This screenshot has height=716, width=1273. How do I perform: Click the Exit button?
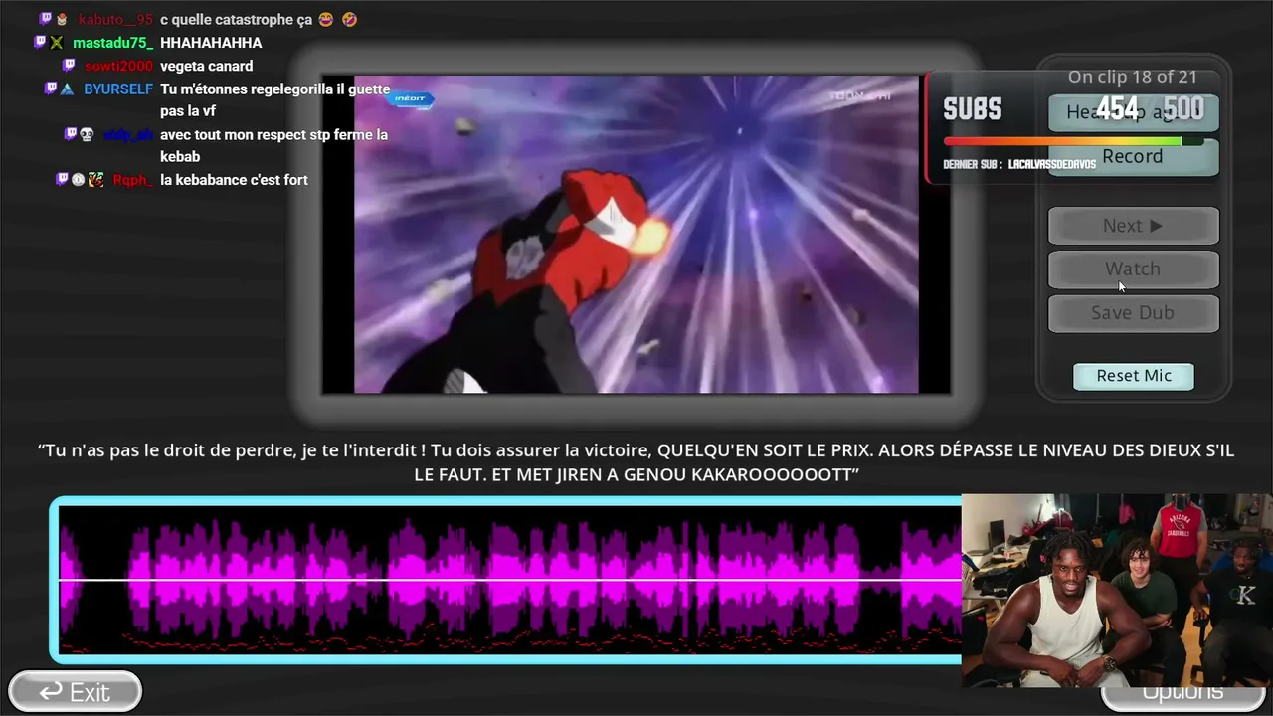click(76, 692)
